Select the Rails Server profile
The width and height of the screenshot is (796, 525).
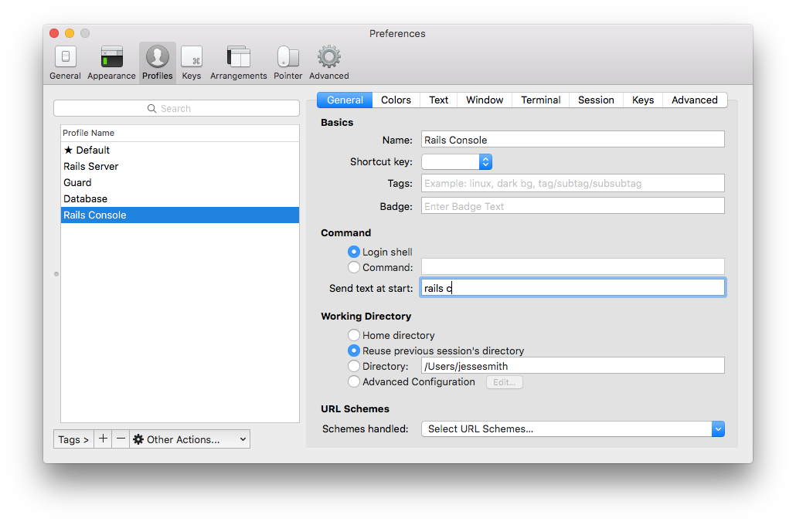tap(180, 166)
